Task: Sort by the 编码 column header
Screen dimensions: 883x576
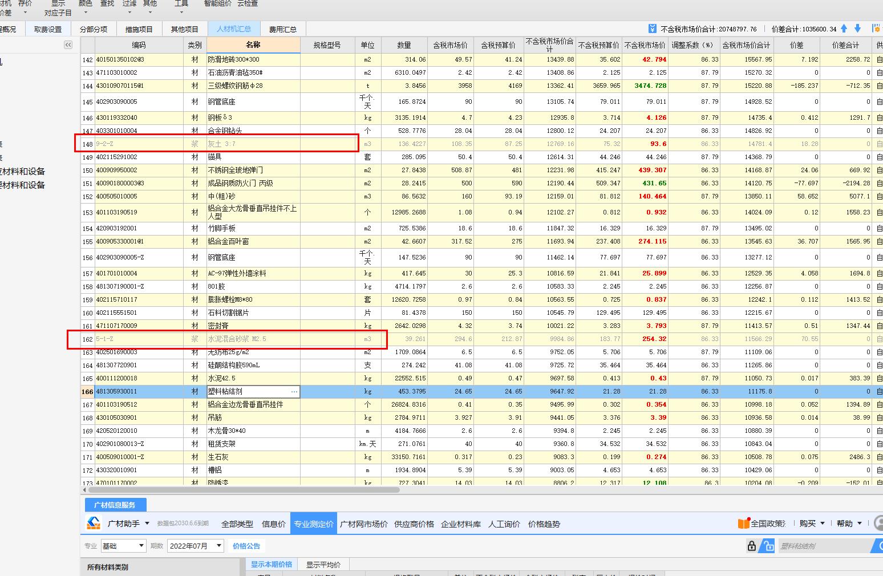Action: click(x=139, y=45)
